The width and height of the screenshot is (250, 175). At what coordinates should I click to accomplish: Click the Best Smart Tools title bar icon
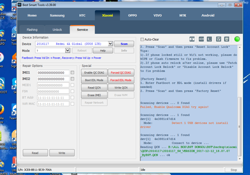click(x=19, y=5)
